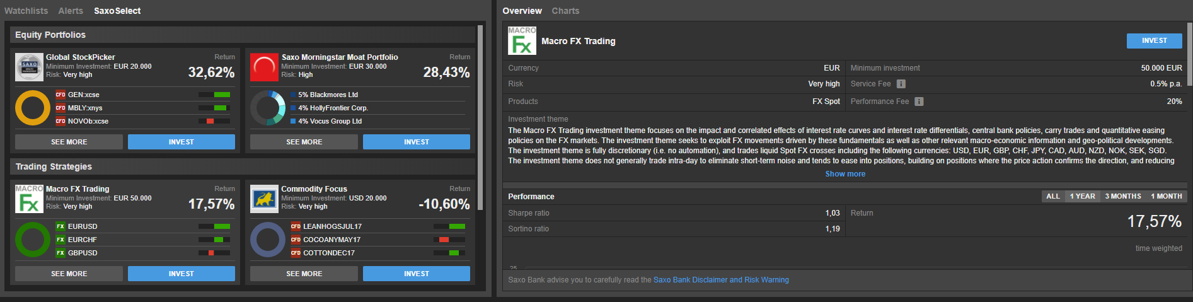Click the COCOANYMAY17 performance bar
This screenshot has width=1193, height=302.
[449, 240]
